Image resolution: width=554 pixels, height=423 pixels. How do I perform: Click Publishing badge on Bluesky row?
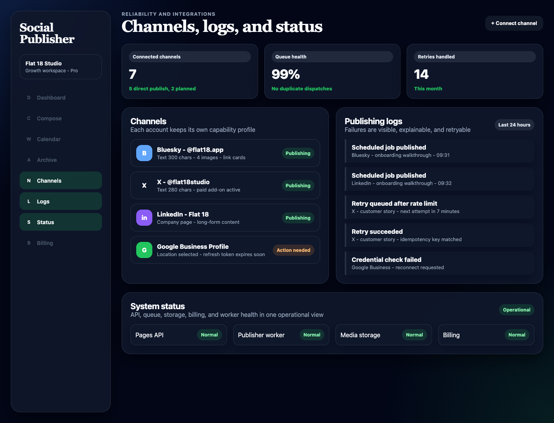click(298, 153)
